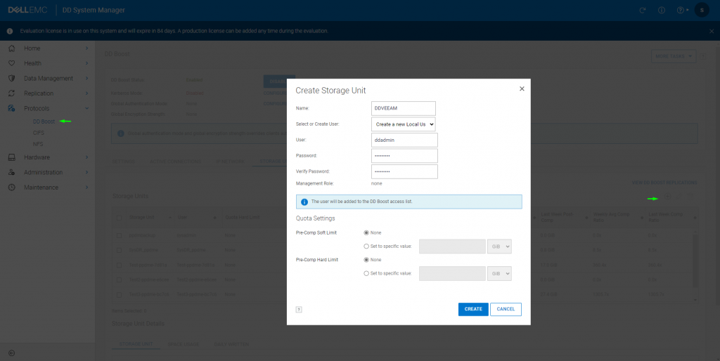Close the Create Storage Unit dialog

click(x=521, y=89)
